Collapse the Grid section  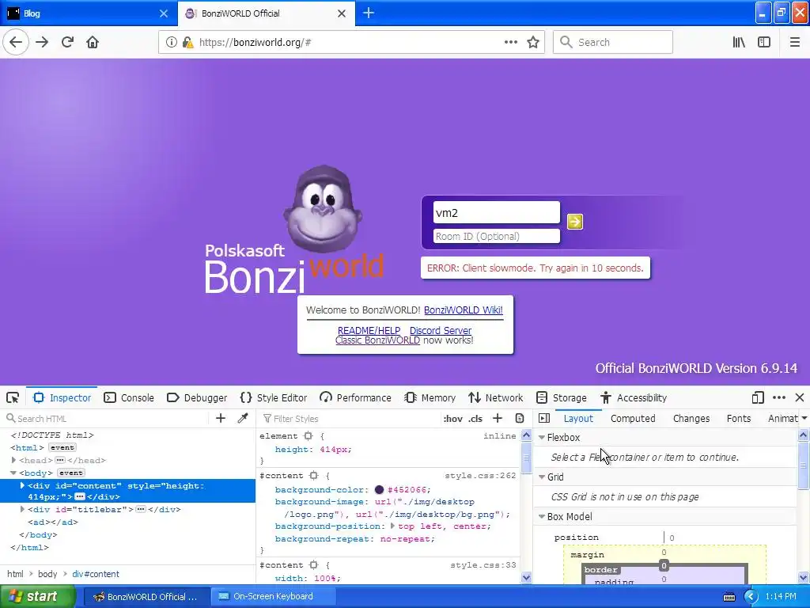(542, 477)
